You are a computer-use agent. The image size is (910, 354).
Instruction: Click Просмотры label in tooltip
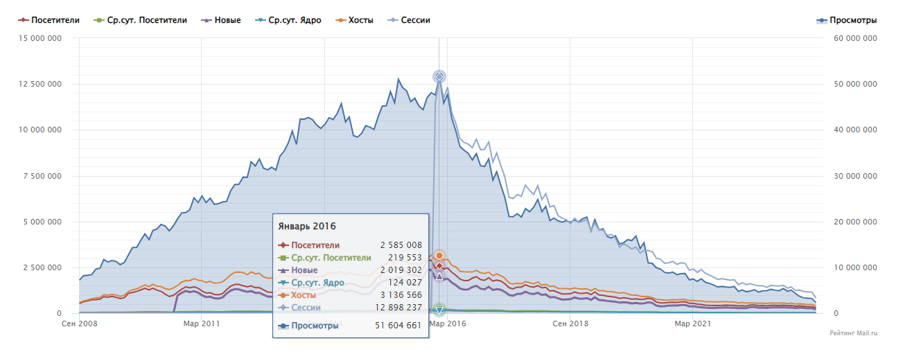tap(315, 326)
